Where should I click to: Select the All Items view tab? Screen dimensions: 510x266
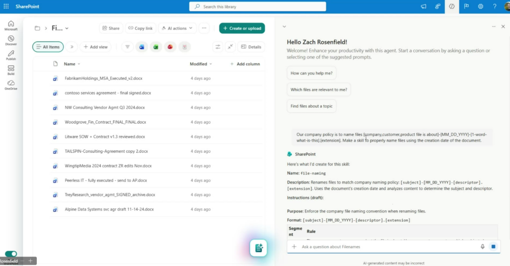48,47
